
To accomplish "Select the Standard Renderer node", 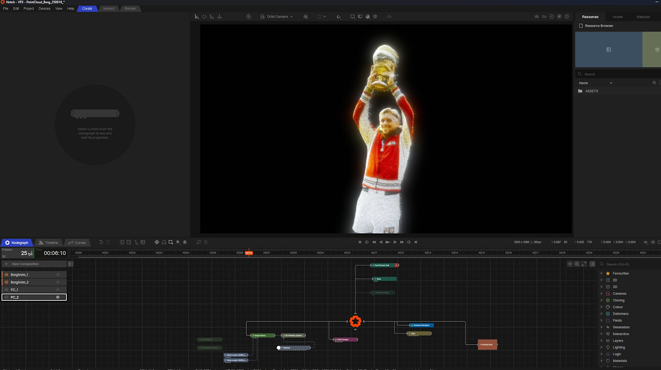I will click(x=421, y=325).
